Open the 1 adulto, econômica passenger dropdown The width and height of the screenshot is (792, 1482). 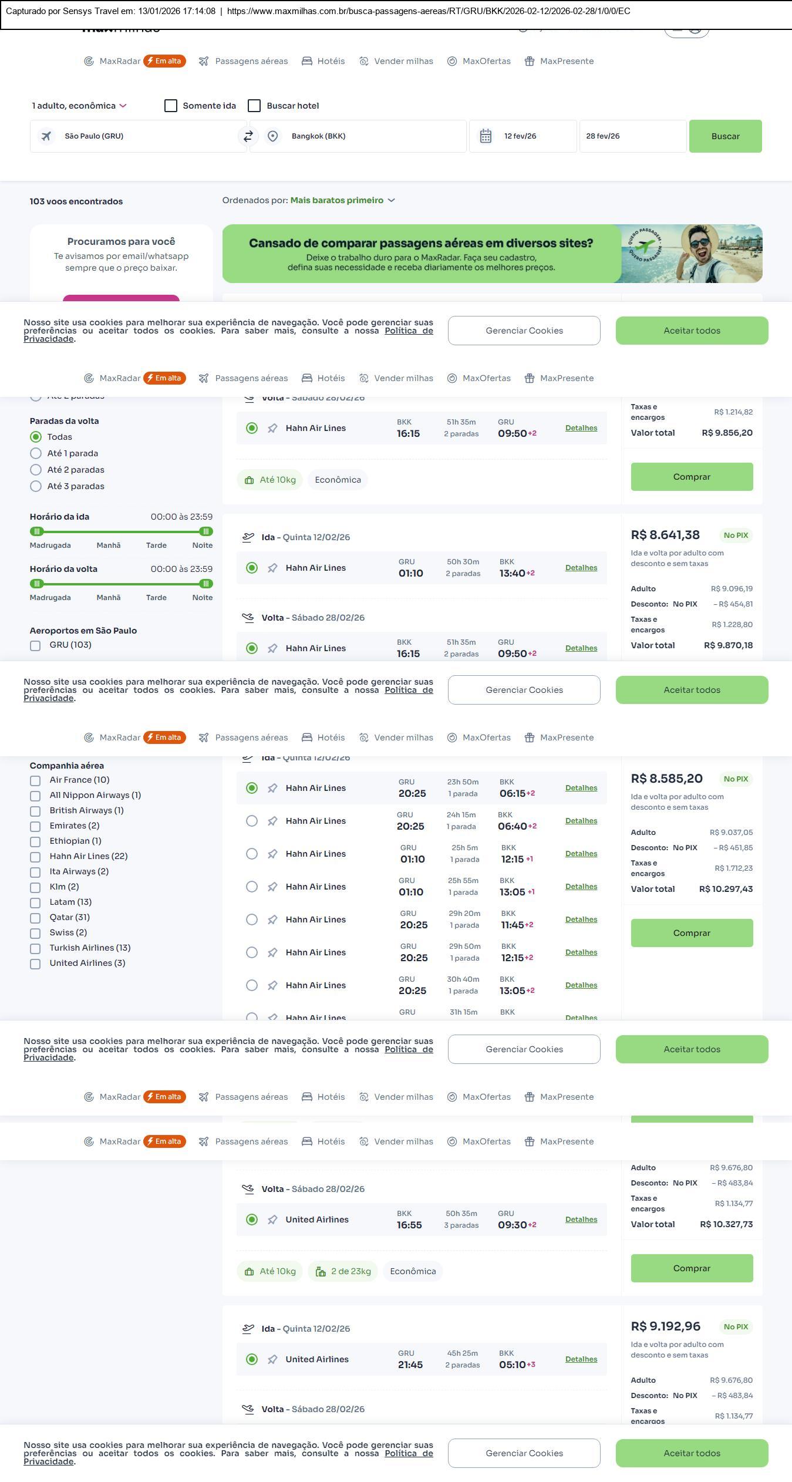(79, 106)
